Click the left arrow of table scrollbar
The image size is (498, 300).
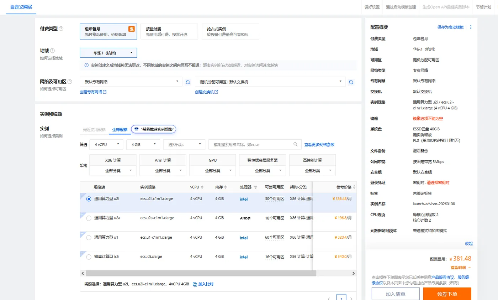click(83, 273)
